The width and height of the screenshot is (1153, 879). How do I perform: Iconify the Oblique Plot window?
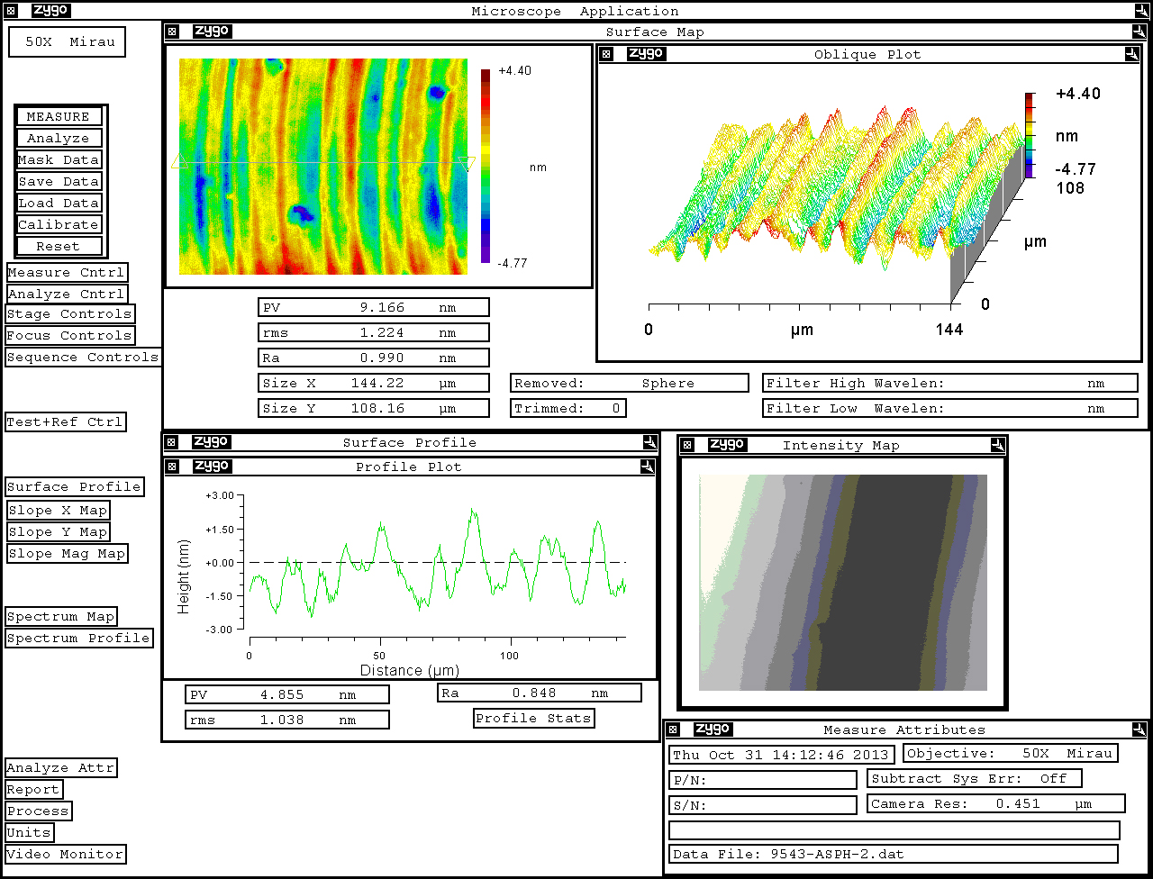1131,54
